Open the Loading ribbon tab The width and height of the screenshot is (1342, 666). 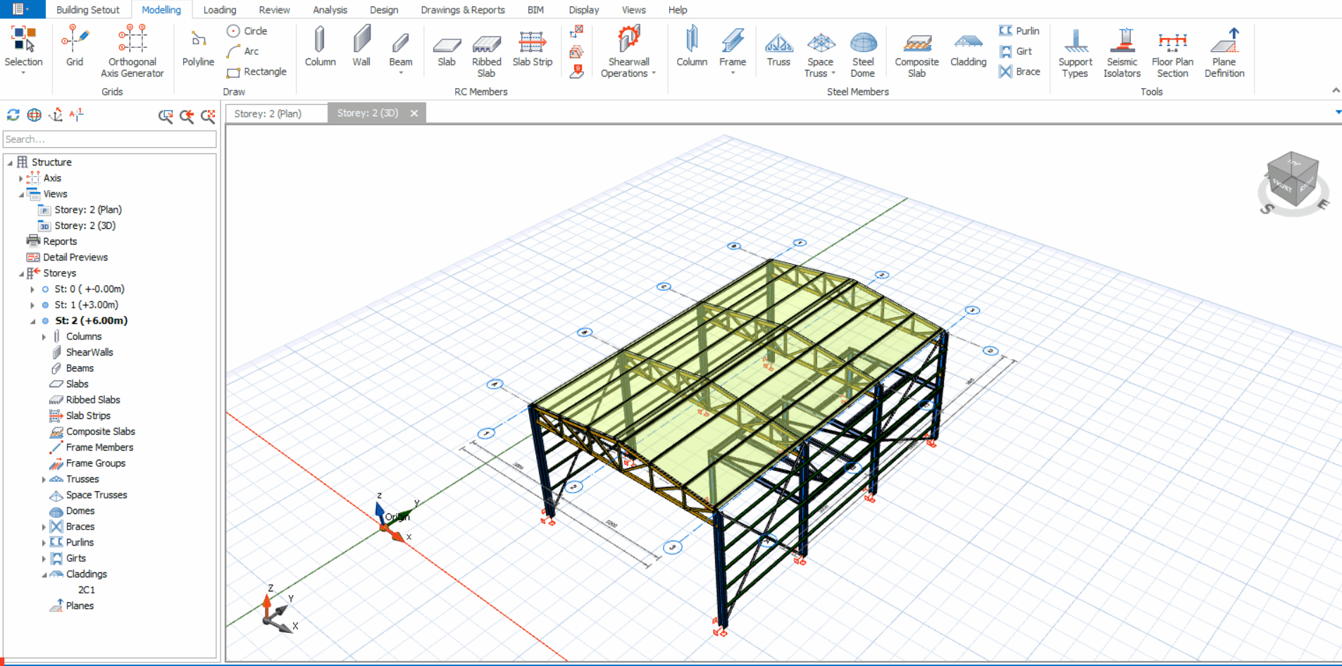point(220,10)
